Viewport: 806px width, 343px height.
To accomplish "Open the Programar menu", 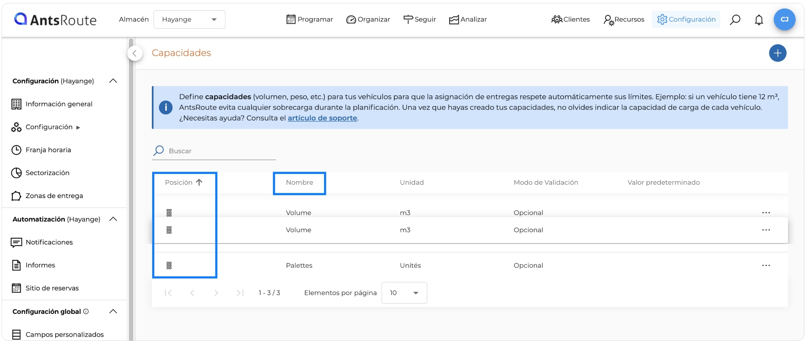I will (310, 19).
